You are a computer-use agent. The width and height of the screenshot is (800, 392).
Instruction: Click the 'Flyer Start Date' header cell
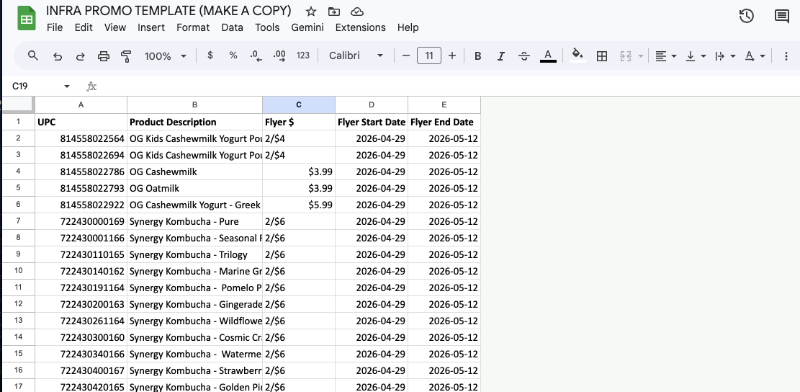point(372,122)
